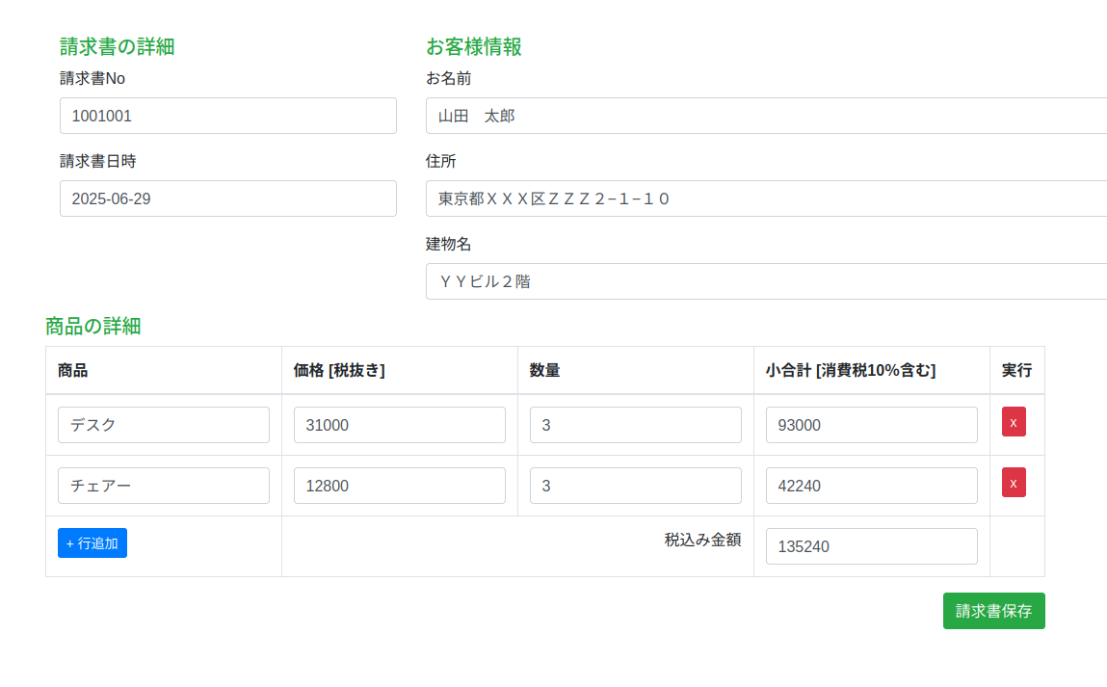Click the 税込み金額 label text
This screenshot has width=1107, height=687.
point(702,540)
